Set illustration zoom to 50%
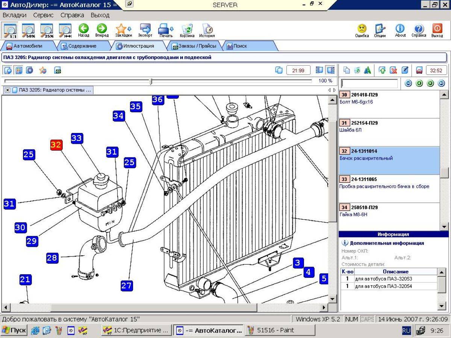Screen dimensions: 451x338 [29, 30]
